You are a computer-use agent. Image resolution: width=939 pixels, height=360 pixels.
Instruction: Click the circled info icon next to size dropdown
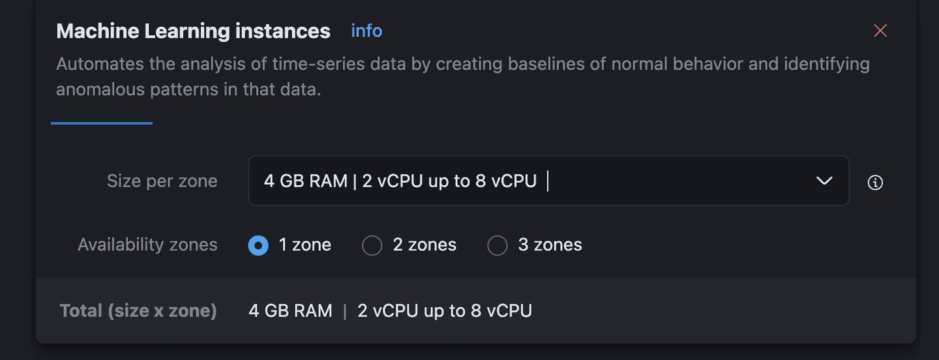(875, 183)
